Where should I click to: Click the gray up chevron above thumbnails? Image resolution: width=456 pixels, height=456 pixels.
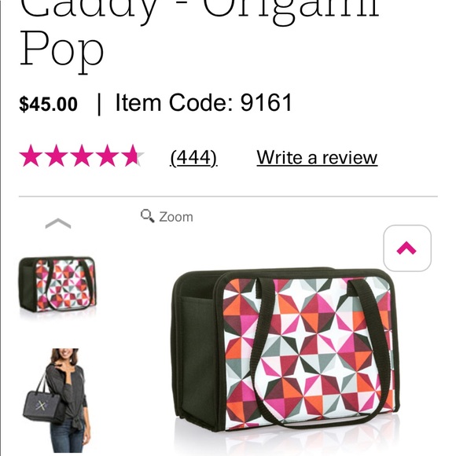coord(58,223)
